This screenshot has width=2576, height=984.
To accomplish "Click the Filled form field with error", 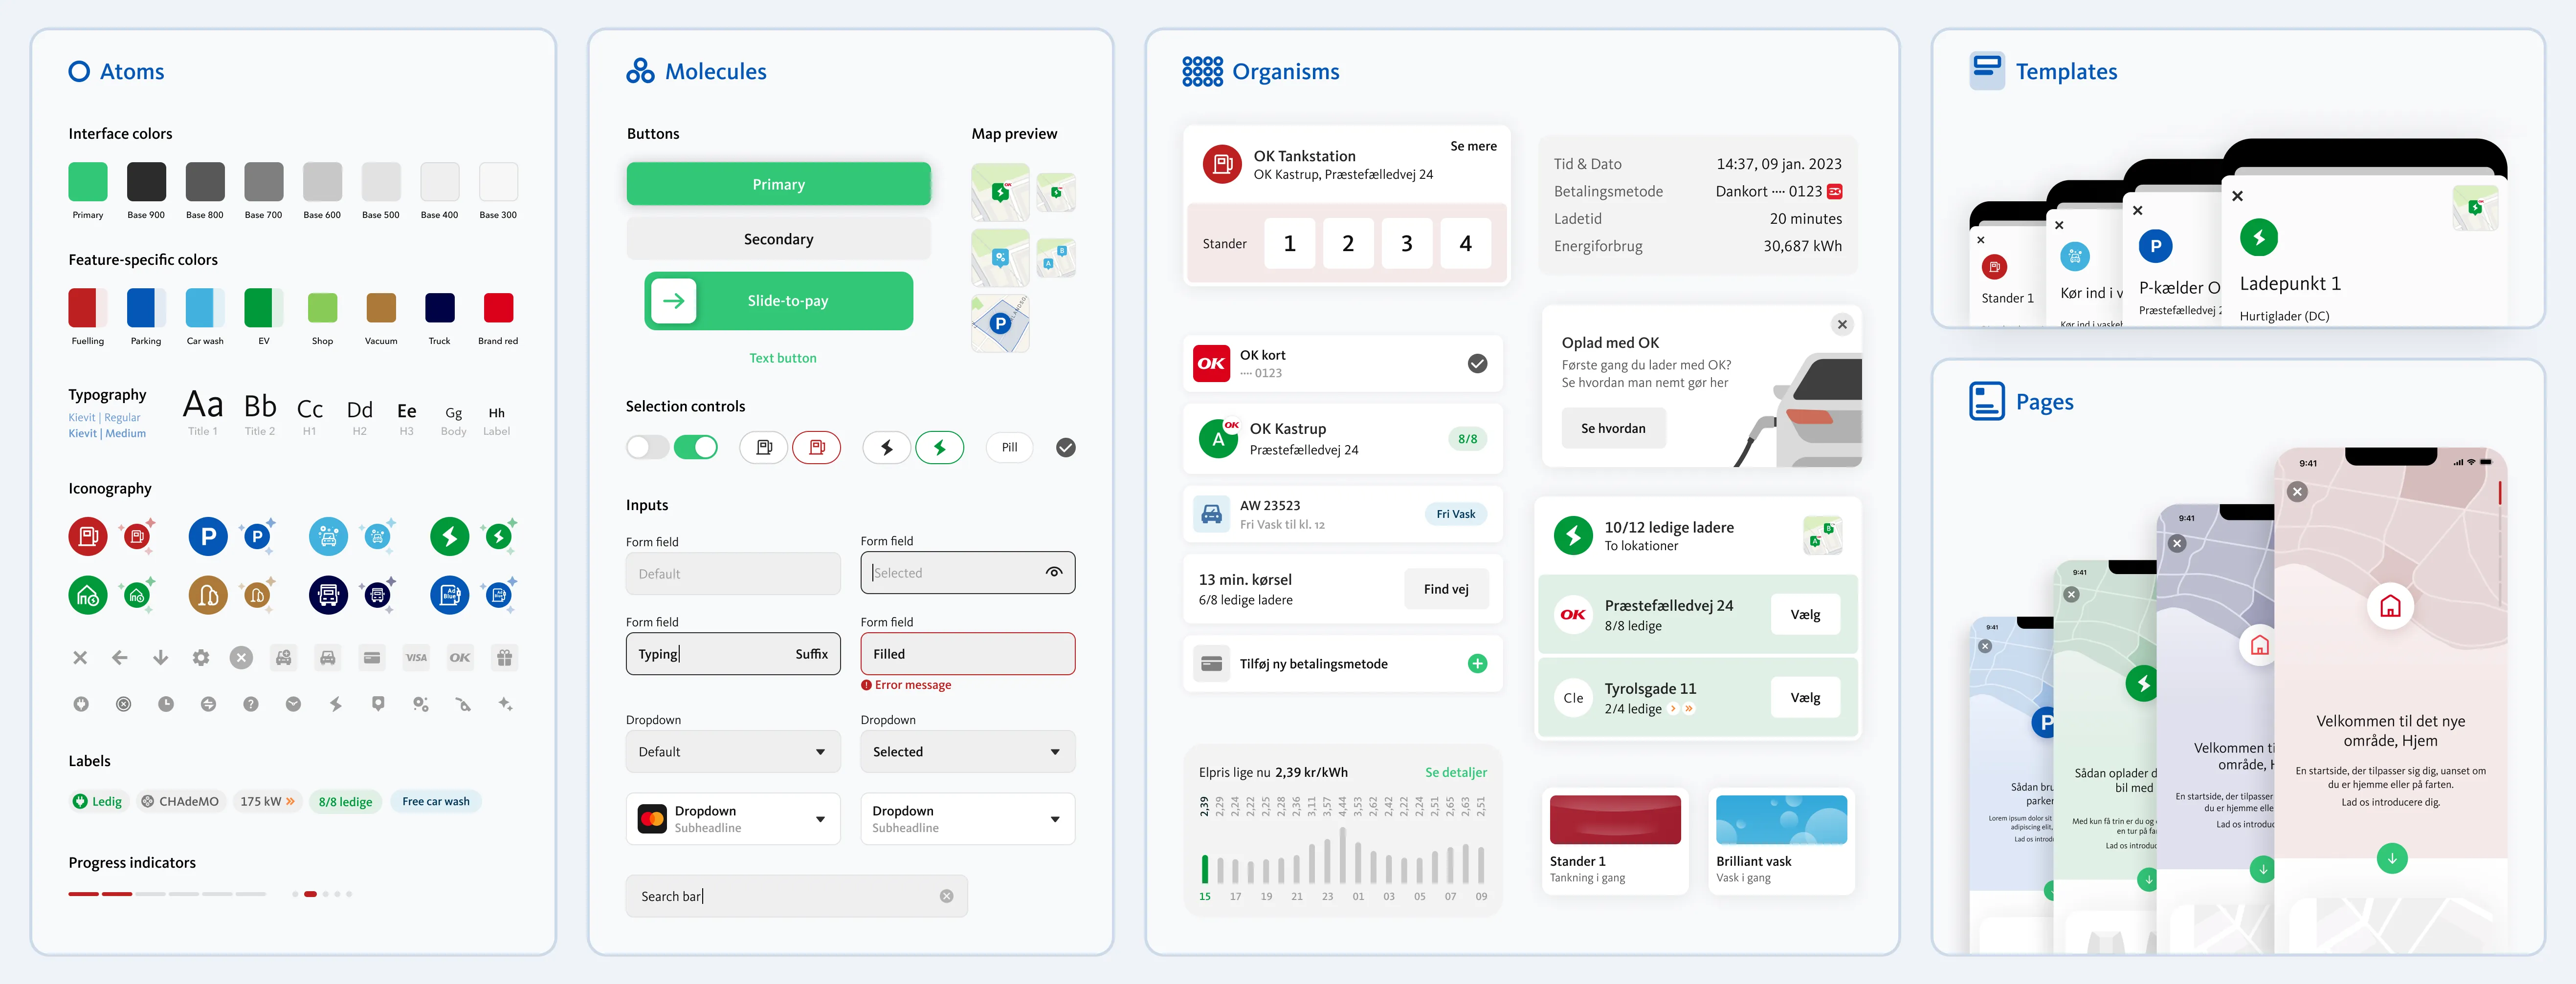I will (968, 653).
